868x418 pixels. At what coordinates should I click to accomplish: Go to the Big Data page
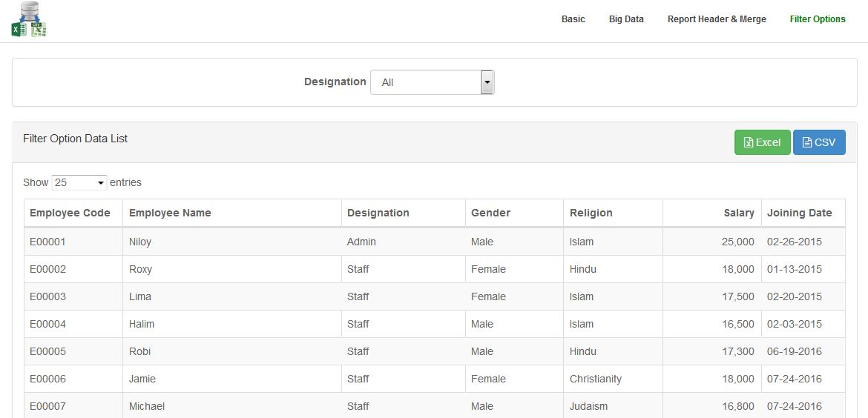626,19
